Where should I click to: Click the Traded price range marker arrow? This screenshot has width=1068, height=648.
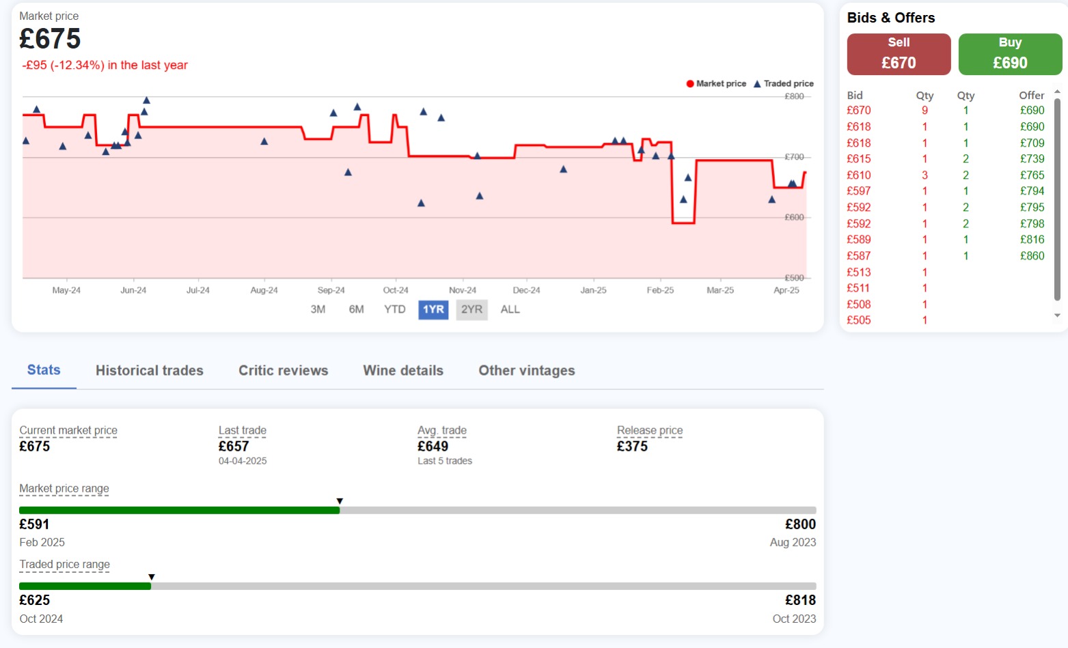(152, 577)
